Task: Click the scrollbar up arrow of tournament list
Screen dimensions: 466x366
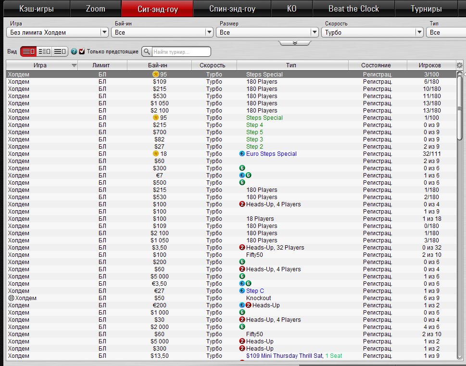Action: tap(460, 74)
